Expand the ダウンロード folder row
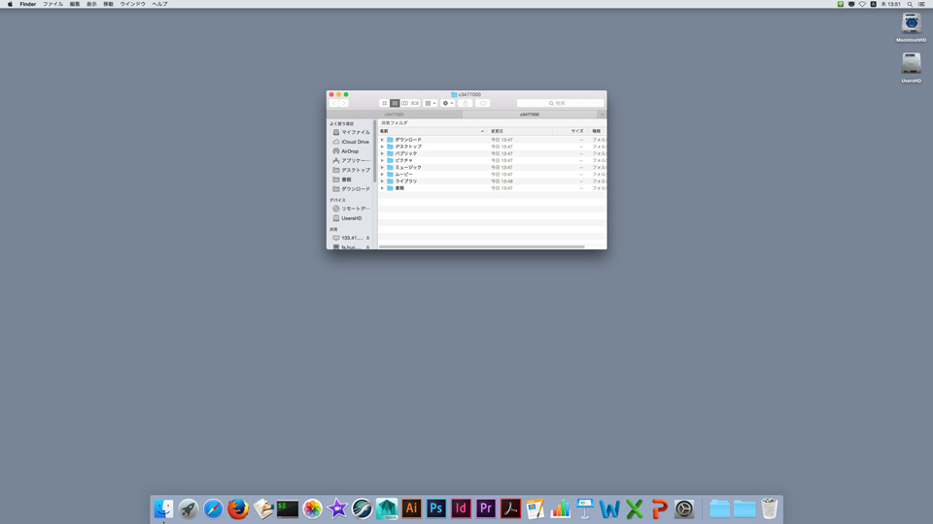 pos(382,140)
